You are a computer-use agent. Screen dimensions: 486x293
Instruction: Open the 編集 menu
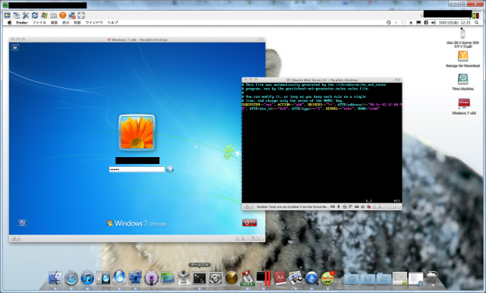pyautogui.click(x=54, y=23)
